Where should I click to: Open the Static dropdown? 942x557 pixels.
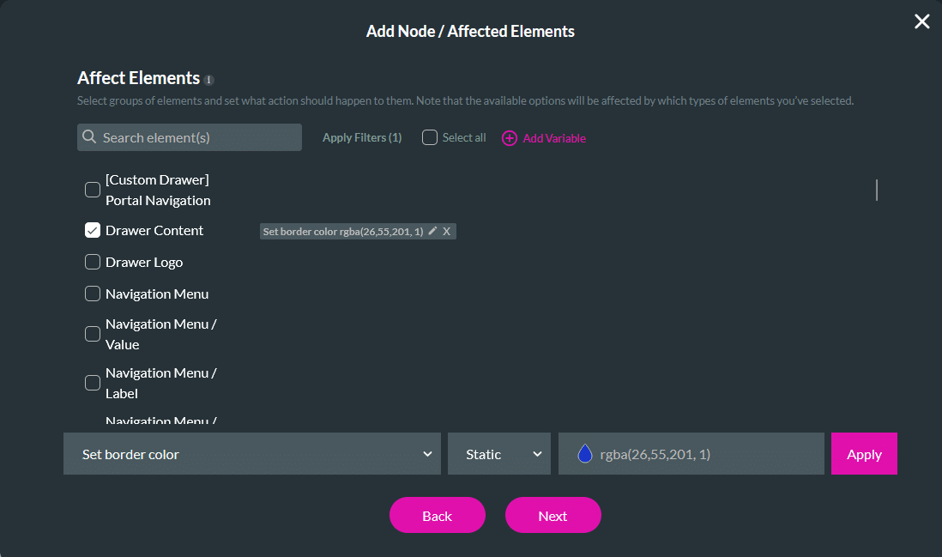point(498,453)
